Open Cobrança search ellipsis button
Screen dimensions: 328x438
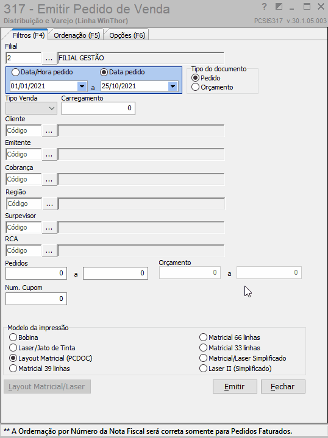(x=49, y=179)
